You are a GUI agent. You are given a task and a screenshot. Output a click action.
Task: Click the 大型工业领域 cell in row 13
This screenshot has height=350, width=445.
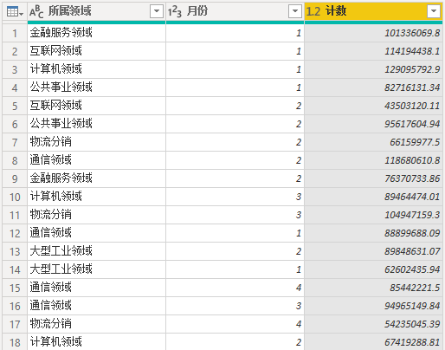[96, 251]
